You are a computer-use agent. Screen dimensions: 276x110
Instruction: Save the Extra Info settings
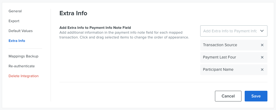pos(256,96)
